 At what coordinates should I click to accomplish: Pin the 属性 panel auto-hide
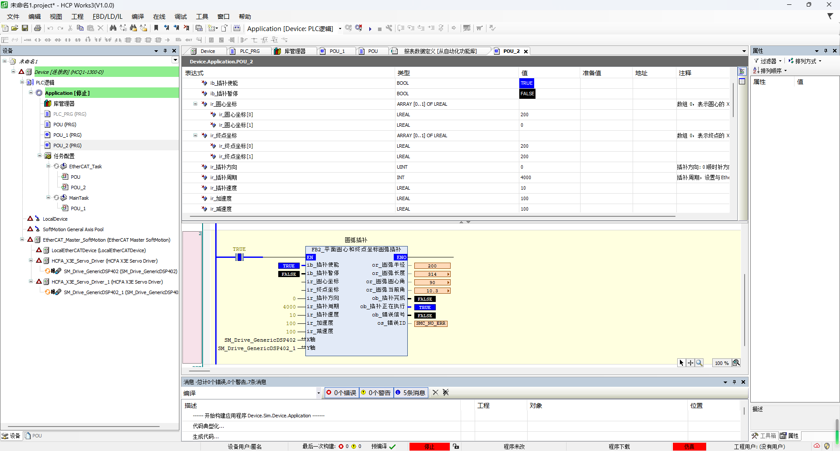coord(826,51)
